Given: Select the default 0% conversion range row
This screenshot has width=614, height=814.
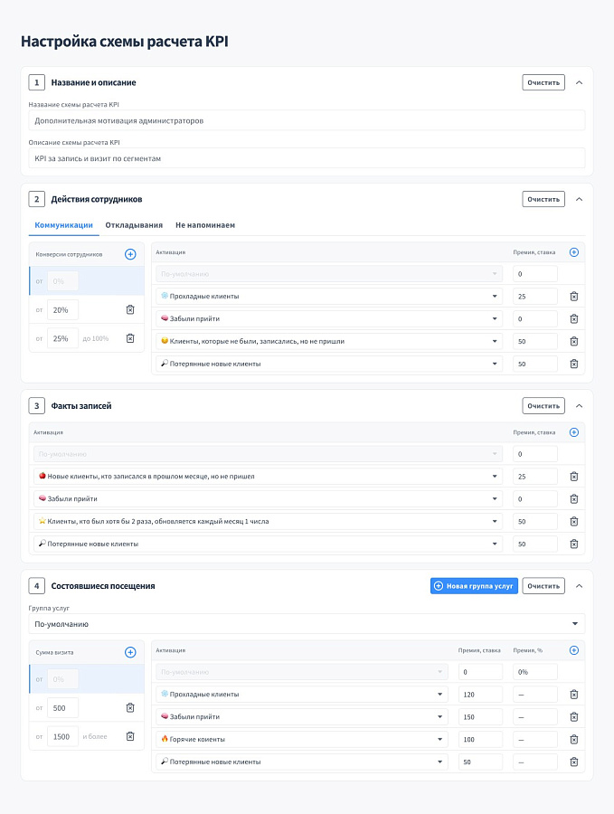Looking at the screenshot, I should pyautogui.click(x=87, y=281).
